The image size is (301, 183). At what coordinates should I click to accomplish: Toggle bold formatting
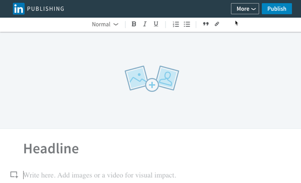coord(133,24)
